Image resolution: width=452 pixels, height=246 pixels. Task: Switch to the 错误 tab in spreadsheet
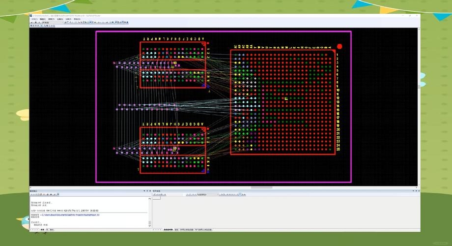[177, 230]
